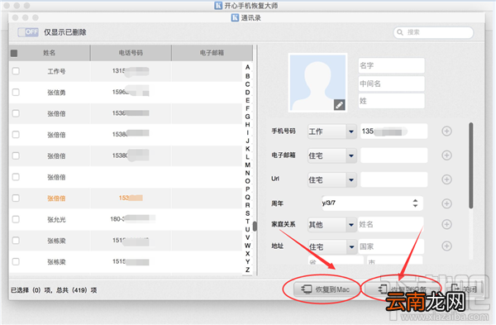Click the search field in contacts window
496x325 pixels.
click(x=433, y=32)
